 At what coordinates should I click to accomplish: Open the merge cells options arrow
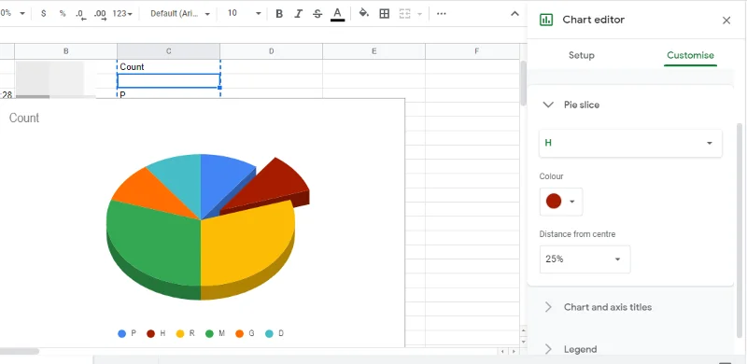(419, 14)
